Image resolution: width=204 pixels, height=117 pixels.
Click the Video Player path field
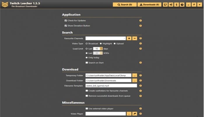pos(105,113)
